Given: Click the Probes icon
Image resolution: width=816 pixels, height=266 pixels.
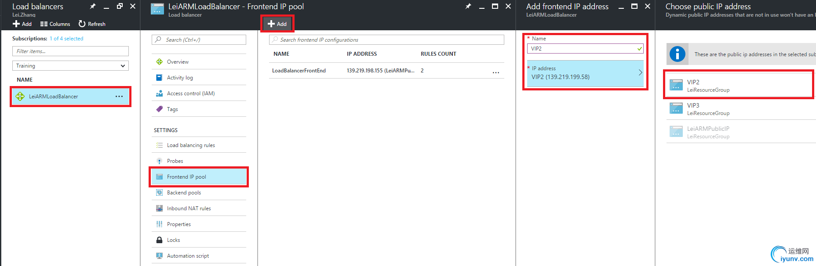Looking at the screenshot, I should pos(159,161).
